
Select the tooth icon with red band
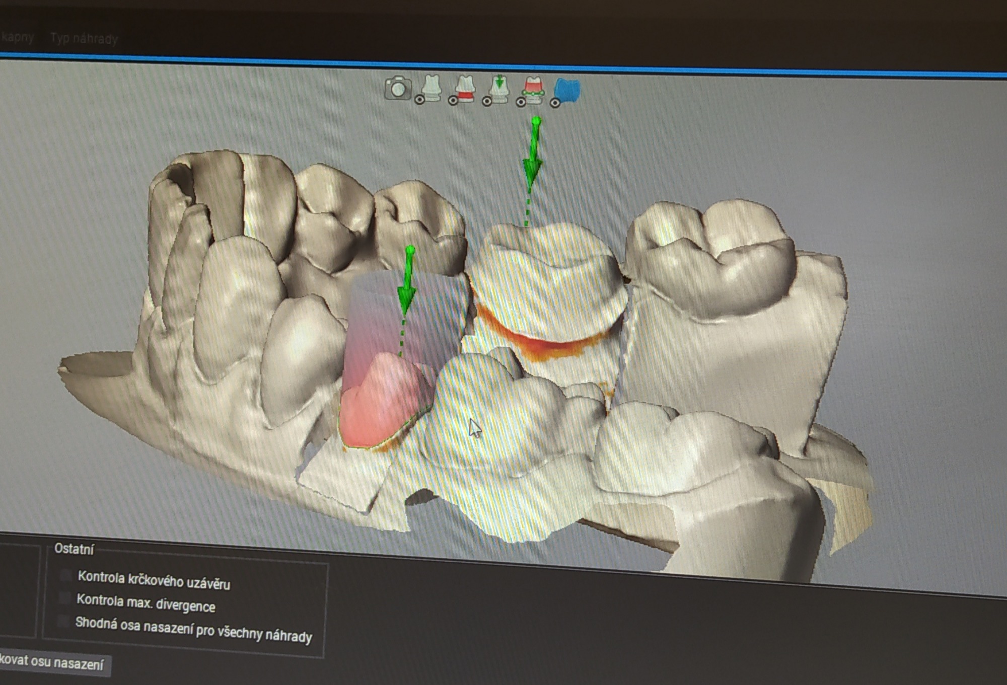466,88
